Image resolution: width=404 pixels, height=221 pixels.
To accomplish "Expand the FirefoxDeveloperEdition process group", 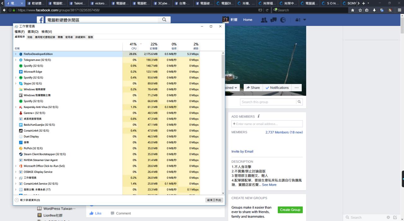I will tap(16, 54).
